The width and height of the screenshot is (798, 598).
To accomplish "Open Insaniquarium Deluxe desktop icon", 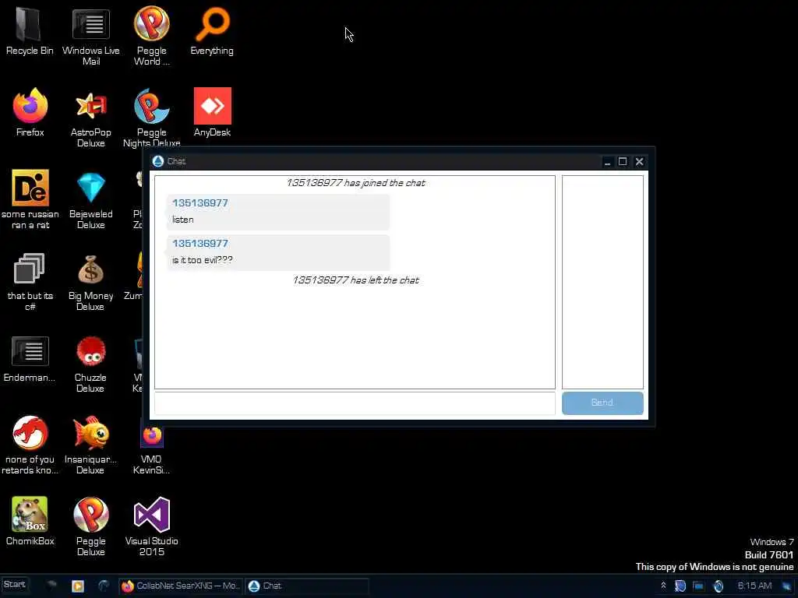I will coord(90,445).
